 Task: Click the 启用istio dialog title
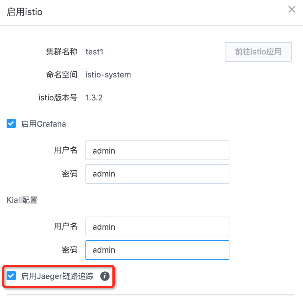pyautogui.click(x=24, y=12)
